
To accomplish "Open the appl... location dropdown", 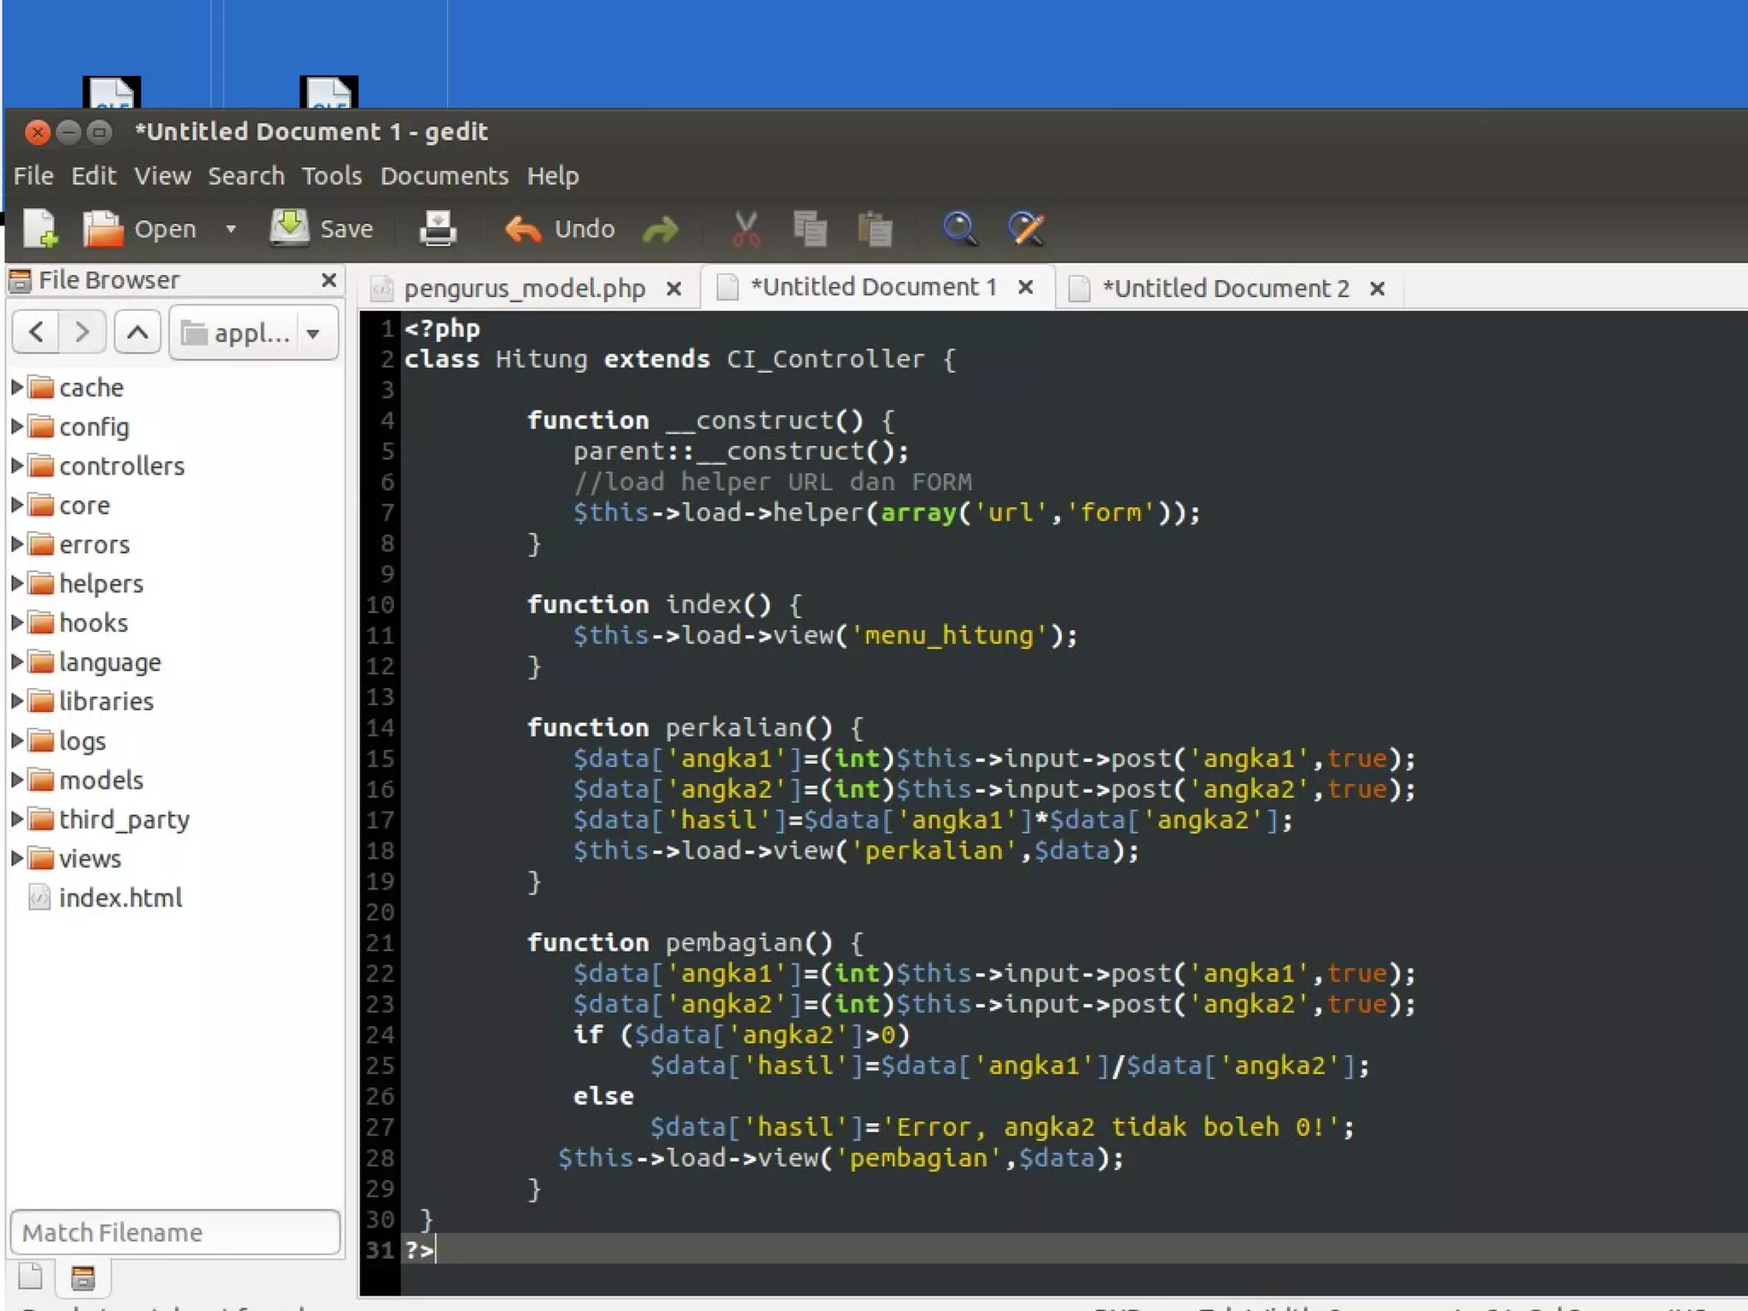I will pos(254,333).
